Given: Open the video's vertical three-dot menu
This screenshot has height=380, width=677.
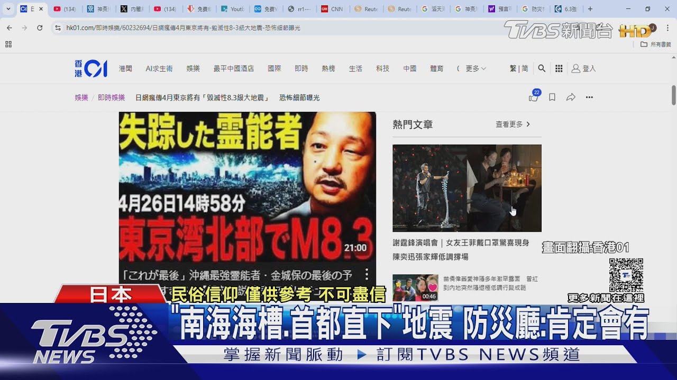Looking at the screenshot, I should (367, 274).
